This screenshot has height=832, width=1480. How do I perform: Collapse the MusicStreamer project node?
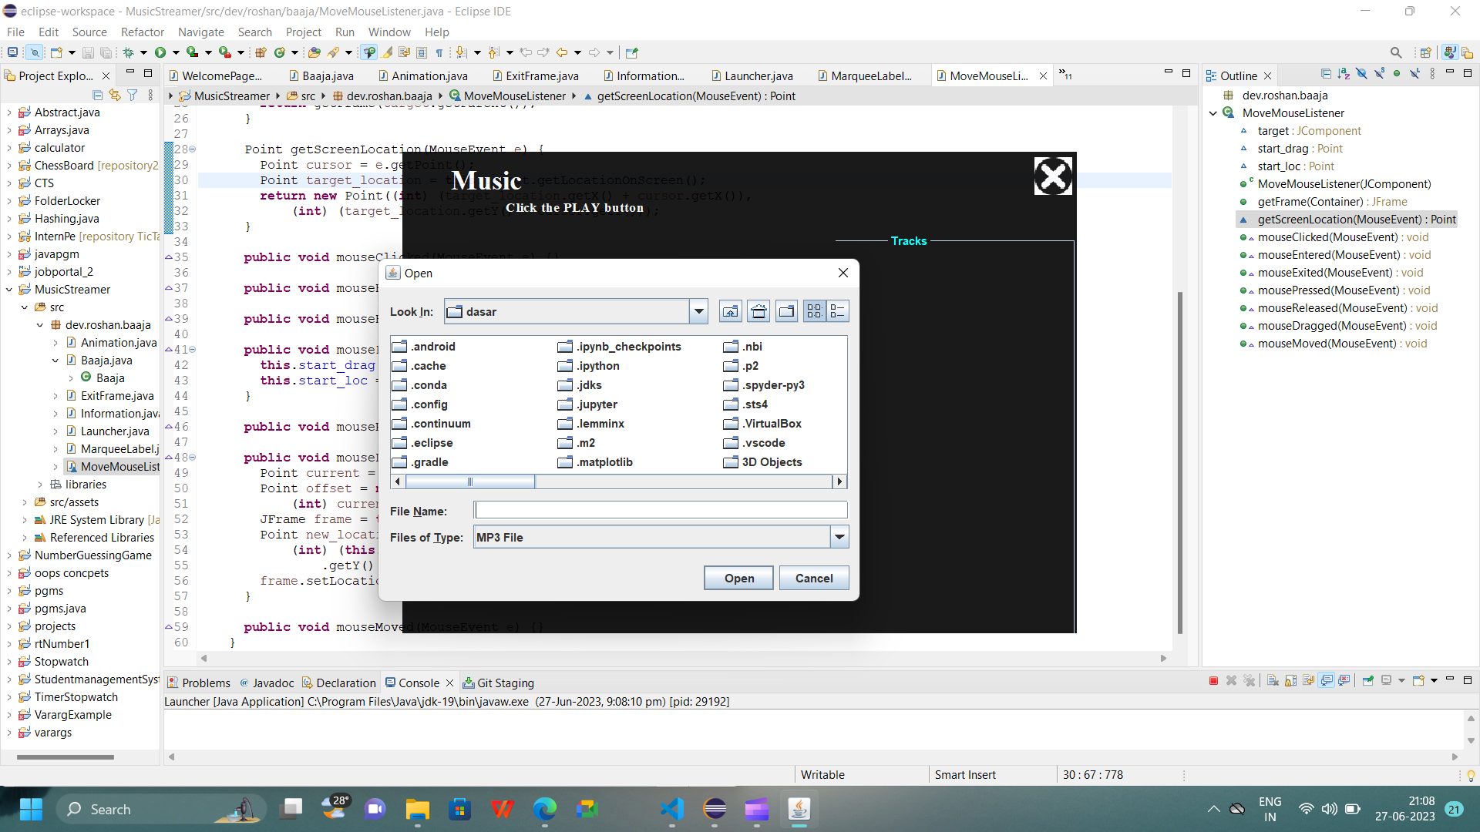tap(9, 290)
